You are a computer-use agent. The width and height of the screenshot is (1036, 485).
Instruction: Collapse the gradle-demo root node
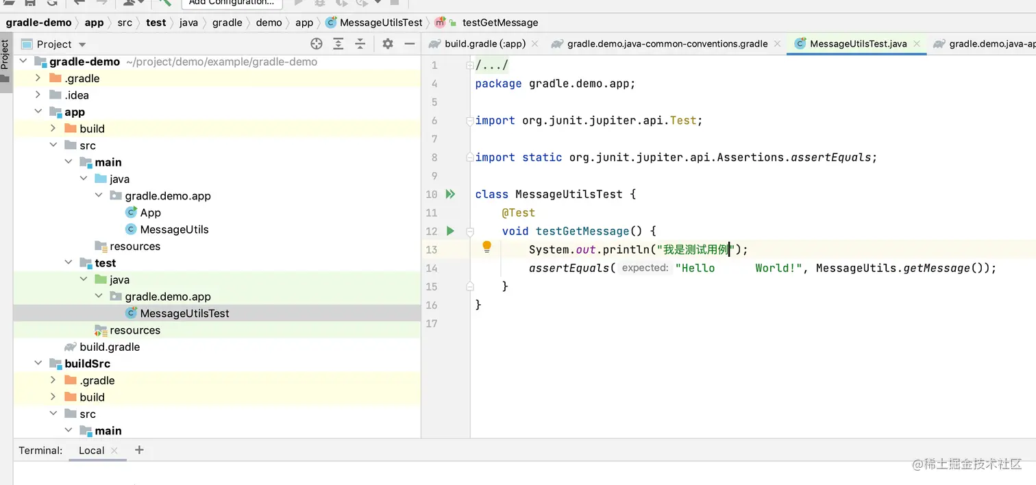click(x=23, y=62)
